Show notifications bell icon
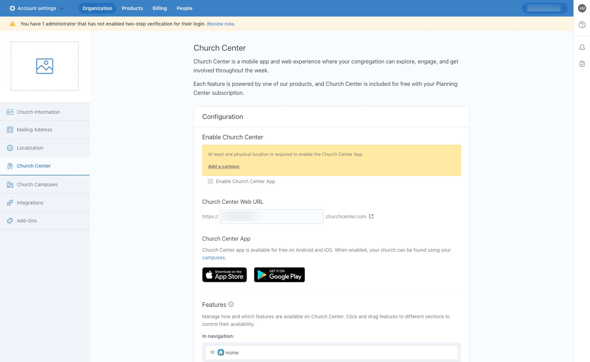 coord(582,47)
